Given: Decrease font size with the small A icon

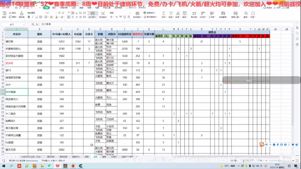Looking at the screenshot, I should point(63,13).
